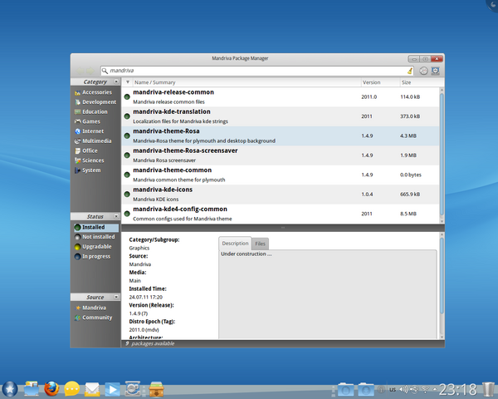
Task: Sort packages by Version column
Action: [371, 83]
